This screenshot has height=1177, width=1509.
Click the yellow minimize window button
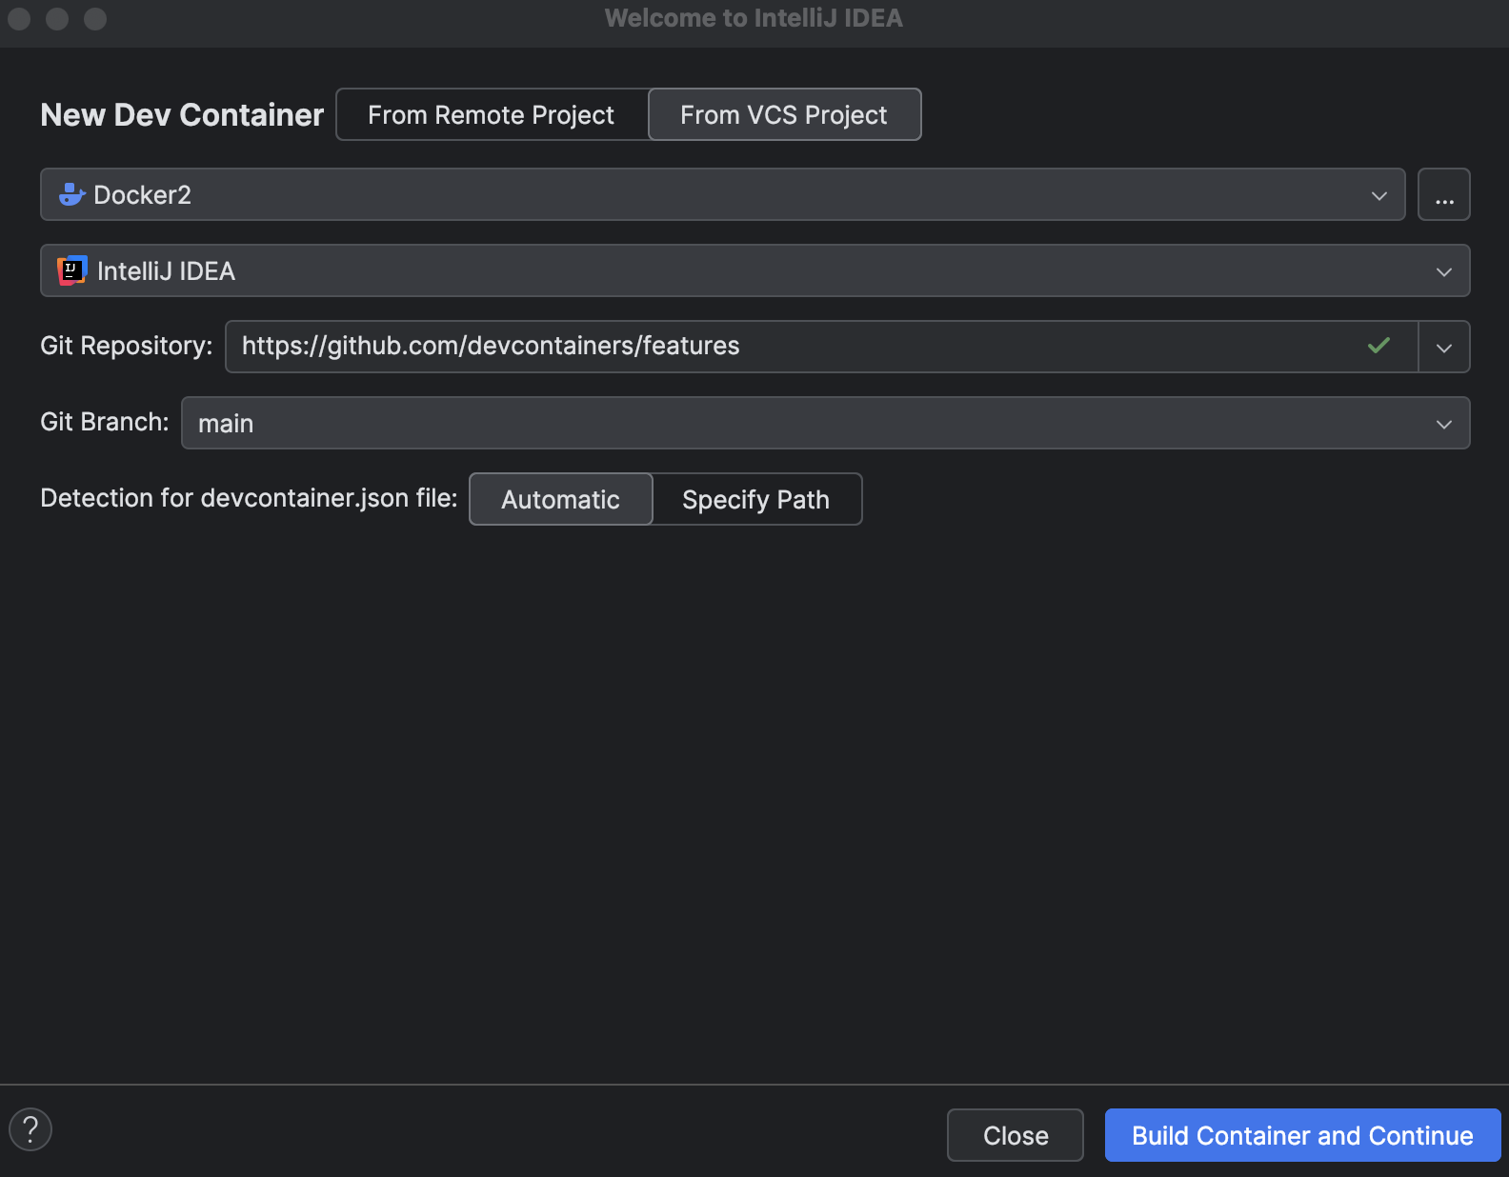57,19
